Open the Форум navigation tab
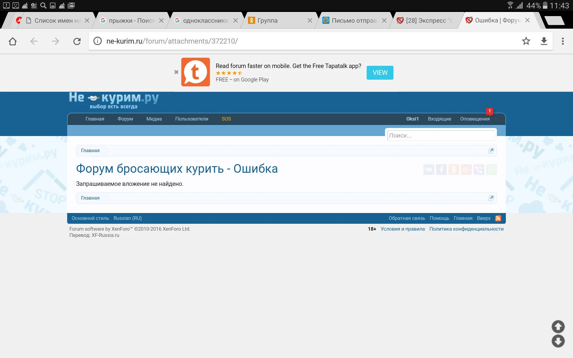Viewport: 573px width, 358px height. (125, 119)
